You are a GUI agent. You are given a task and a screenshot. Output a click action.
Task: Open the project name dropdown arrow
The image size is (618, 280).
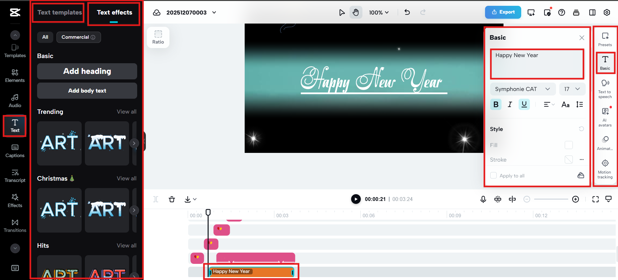coord(214,13)
